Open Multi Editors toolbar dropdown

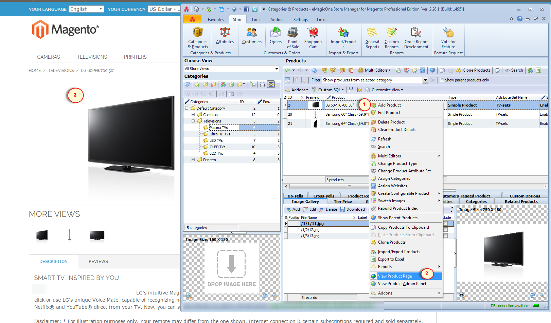(x=374, y=70)
